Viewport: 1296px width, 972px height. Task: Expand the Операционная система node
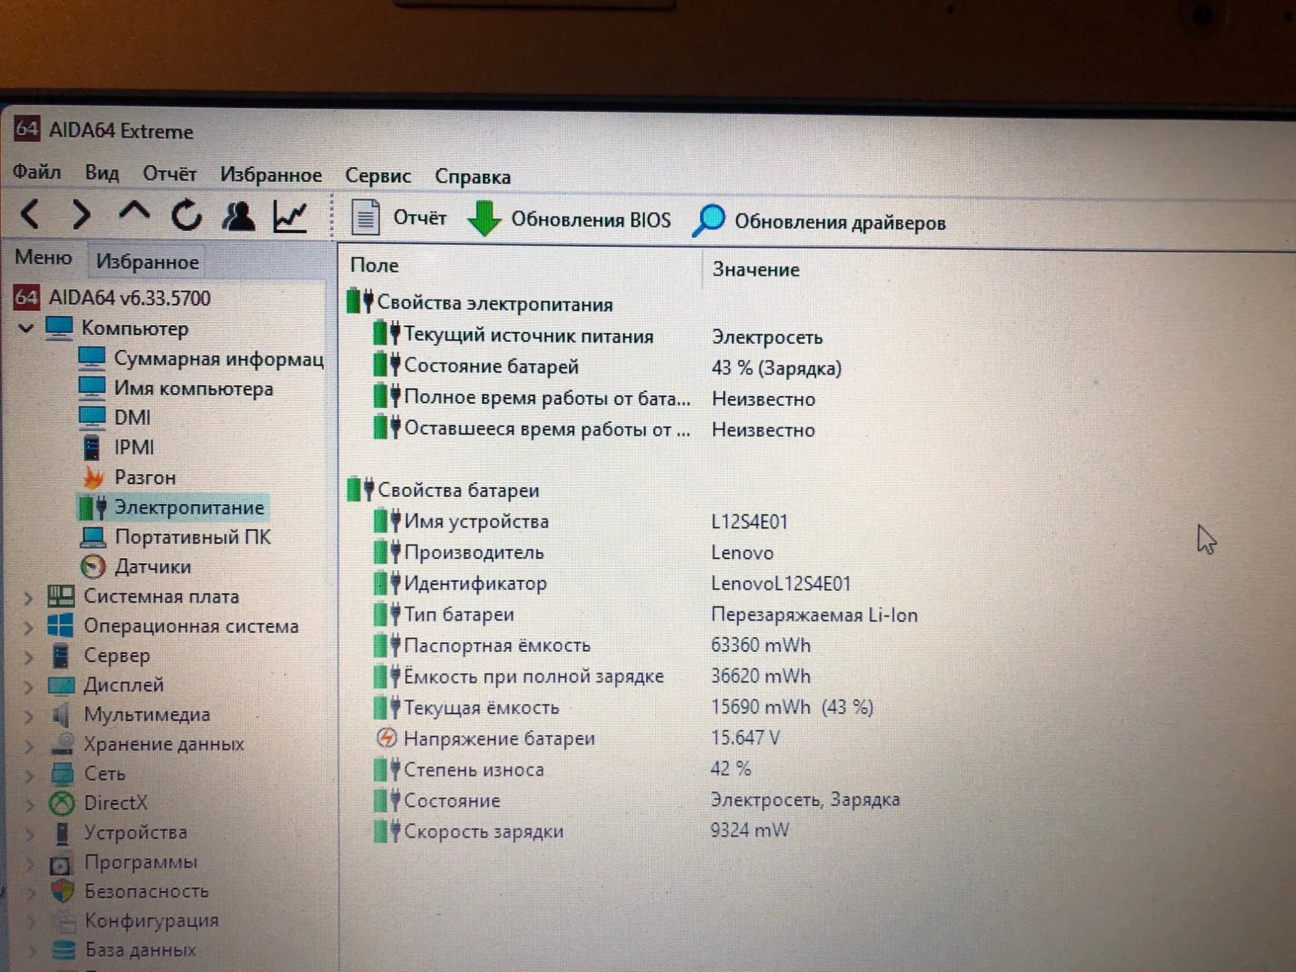[29, 627]
